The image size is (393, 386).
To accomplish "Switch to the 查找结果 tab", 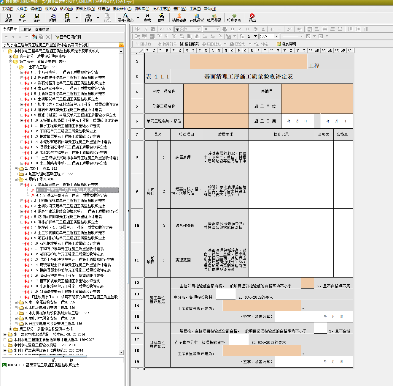I will [x=42, y=29].
